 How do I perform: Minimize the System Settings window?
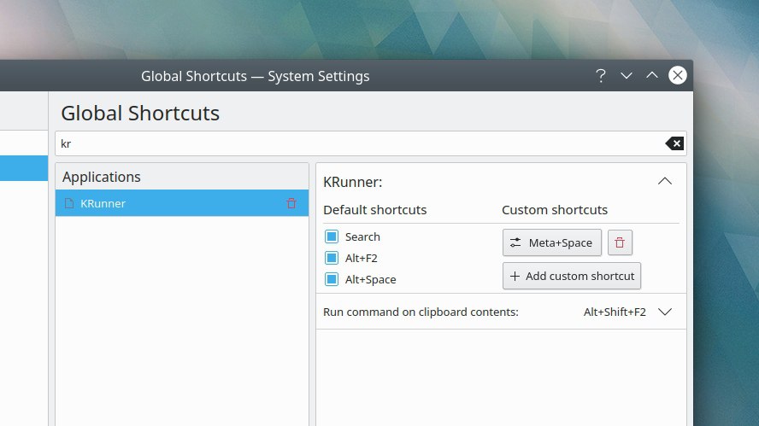627,76
